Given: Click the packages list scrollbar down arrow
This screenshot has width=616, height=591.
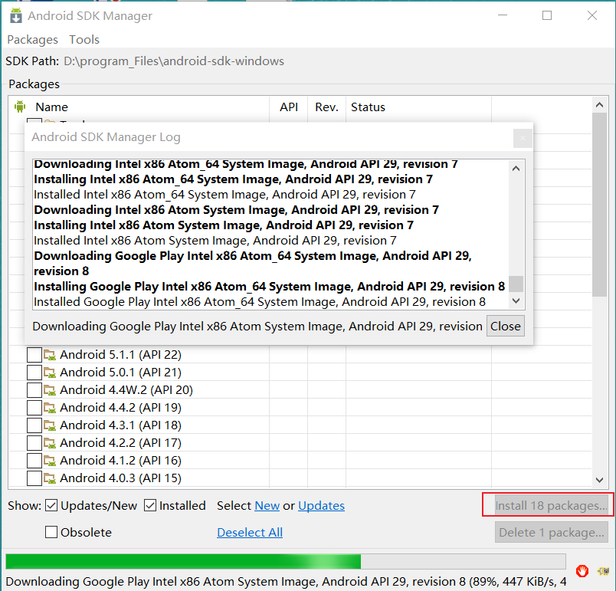Looking at the screenshot, I should [x=599, y=480].
